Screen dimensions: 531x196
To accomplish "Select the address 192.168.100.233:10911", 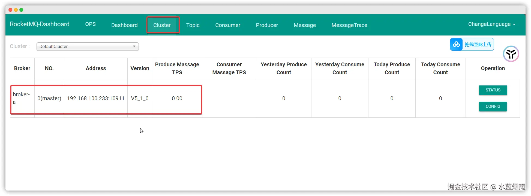I will click(x=96, y=98).
